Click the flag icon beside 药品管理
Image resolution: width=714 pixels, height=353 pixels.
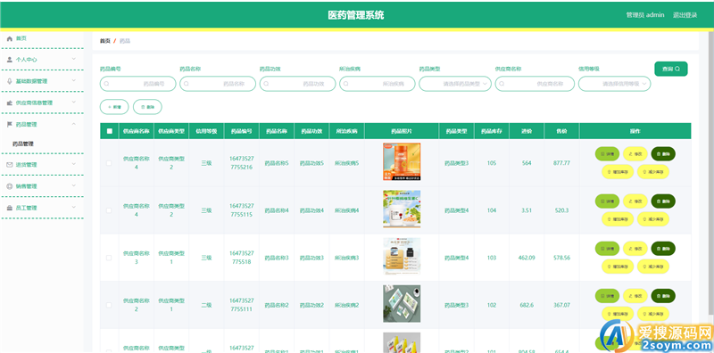(9, 124)
